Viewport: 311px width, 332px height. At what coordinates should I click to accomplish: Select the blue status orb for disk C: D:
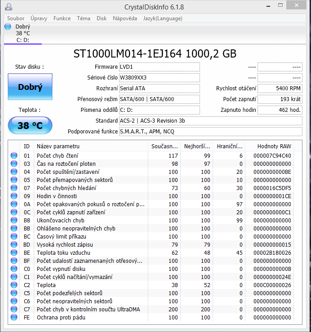tap(8, 27)
